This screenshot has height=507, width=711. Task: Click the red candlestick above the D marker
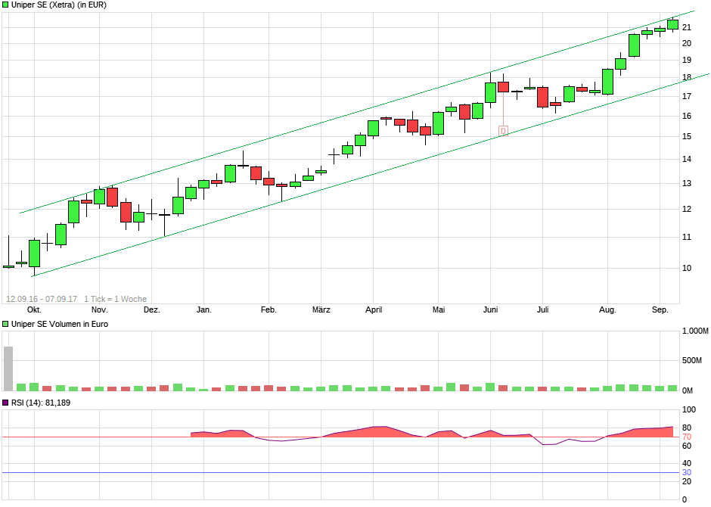point(503,87)
